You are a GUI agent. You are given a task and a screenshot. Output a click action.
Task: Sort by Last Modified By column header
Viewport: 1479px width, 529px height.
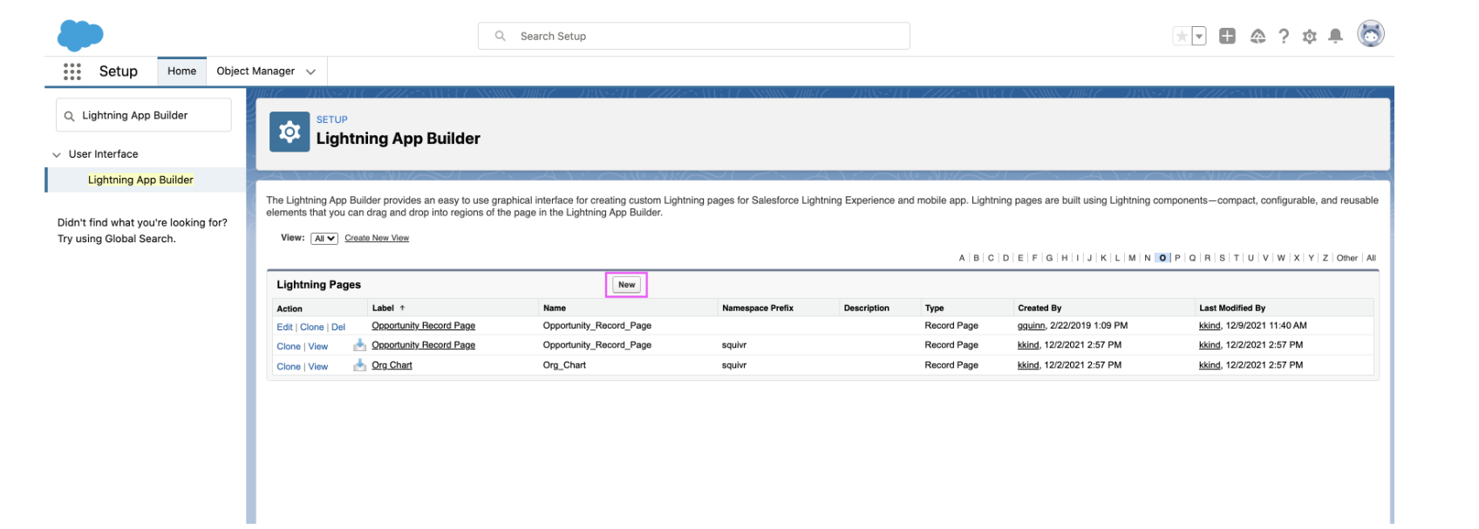(x=1232, y=309)
